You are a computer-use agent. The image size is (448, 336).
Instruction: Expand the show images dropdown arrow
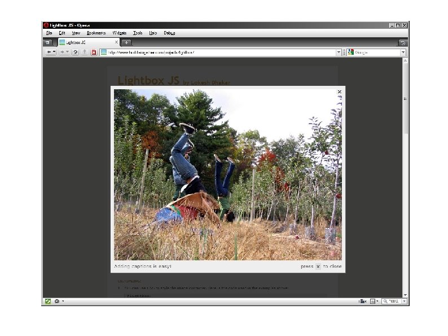point(377,301)
